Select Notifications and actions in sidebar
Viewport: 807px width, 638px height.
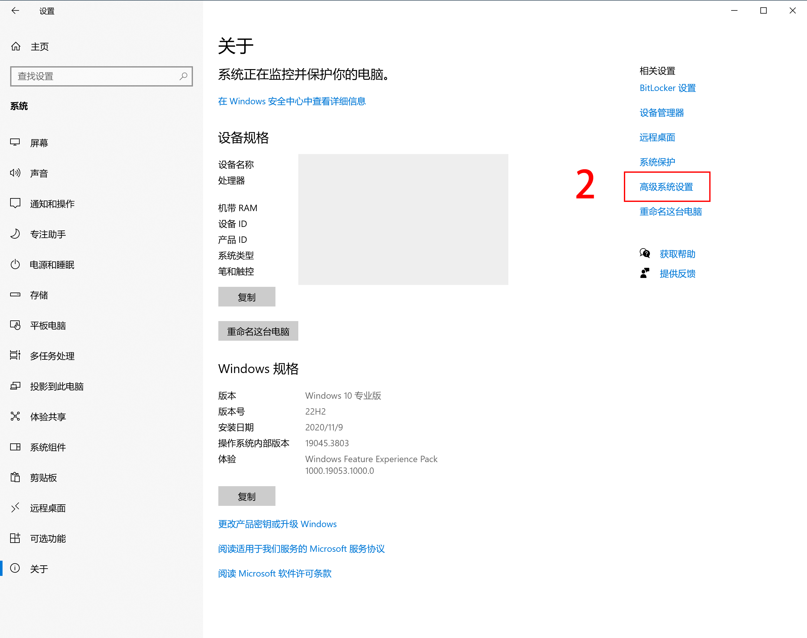52,203
